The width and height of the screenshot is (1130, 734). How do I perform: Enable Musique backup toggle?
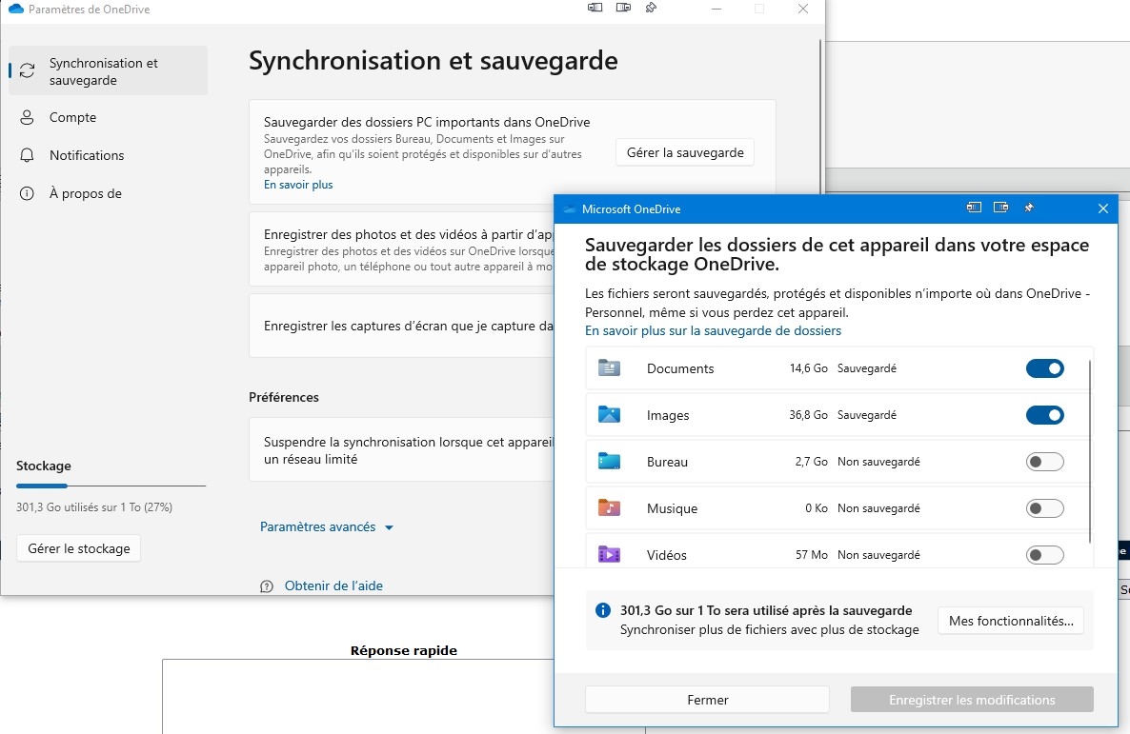[1045, 508]
